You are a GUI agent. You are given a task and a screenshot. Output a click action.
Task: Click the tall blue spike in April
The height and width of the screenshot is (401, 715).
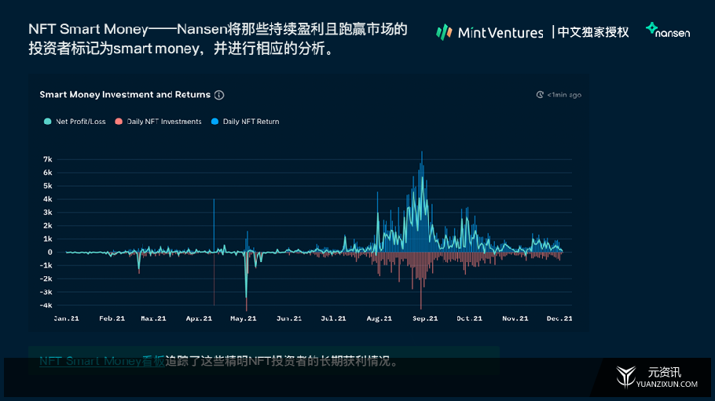[214, 225]
